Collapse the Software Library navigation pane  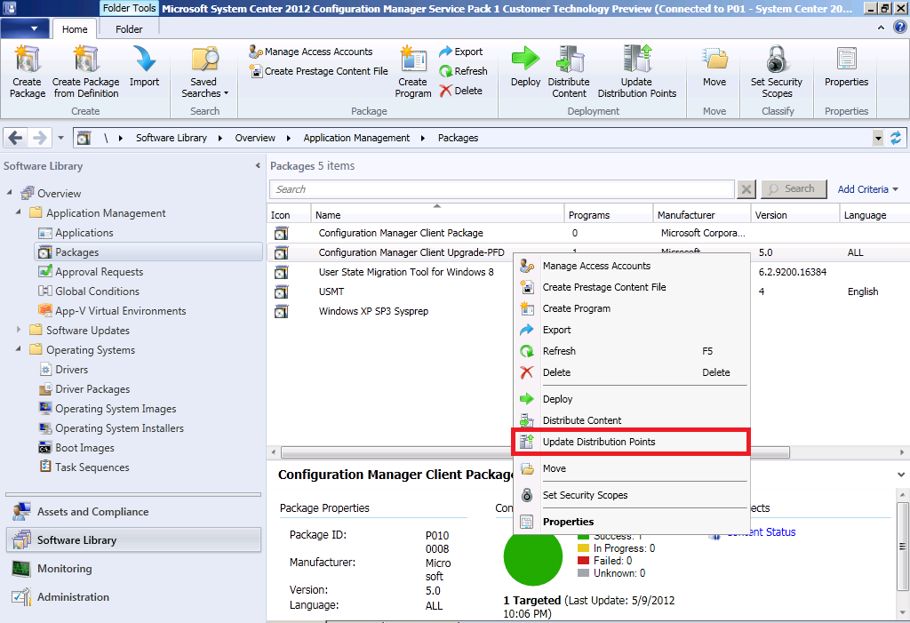point(258,166)
